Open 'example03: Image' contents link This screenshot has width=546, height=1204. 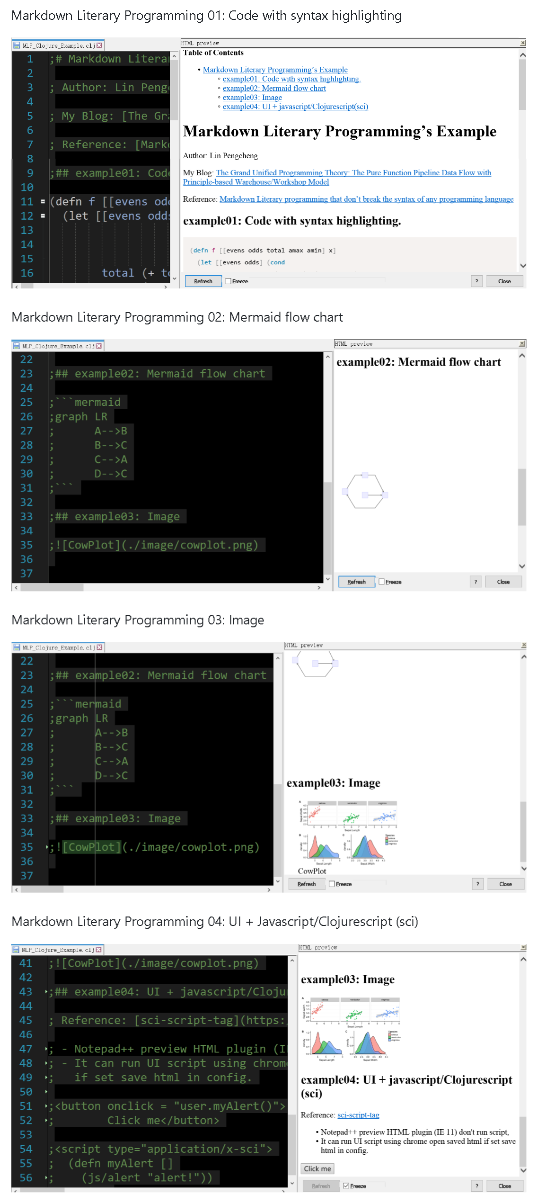coord(252,97)
